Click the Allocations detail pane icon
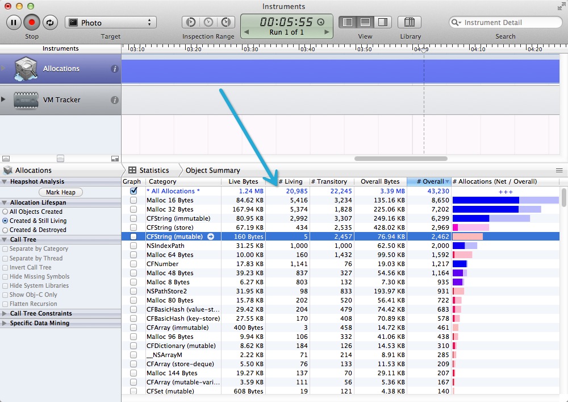 (7, 171)
